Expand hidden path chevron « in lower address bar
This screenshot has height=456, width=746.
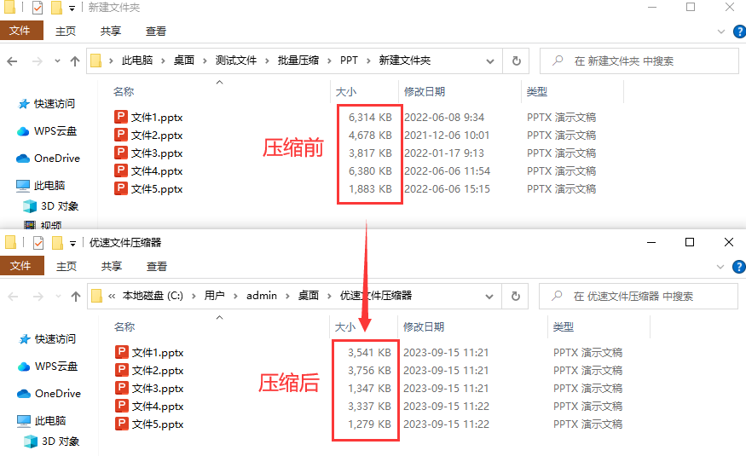(x=112, y=297)
